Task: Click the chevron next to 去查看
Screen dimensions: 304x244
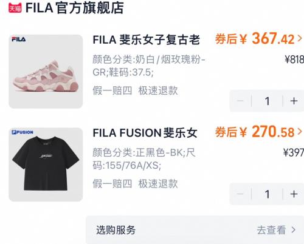Action: (293, 230)
